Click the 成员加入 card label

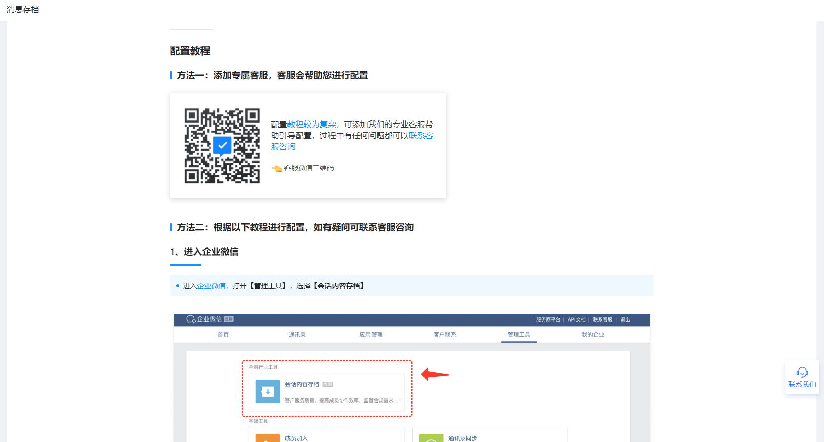coord(296,438)
